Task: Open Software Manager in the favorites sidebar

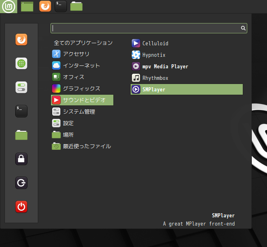Action: pos(21,63)
